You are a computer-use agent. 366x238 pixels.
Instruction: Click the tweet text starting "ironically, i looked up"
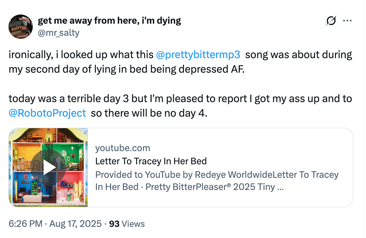[81, 55]
